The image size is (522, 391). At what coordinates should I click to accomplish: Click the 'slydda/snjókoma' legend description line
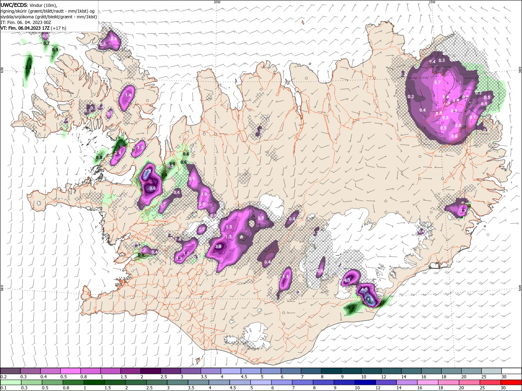click(x=49, y=17)
